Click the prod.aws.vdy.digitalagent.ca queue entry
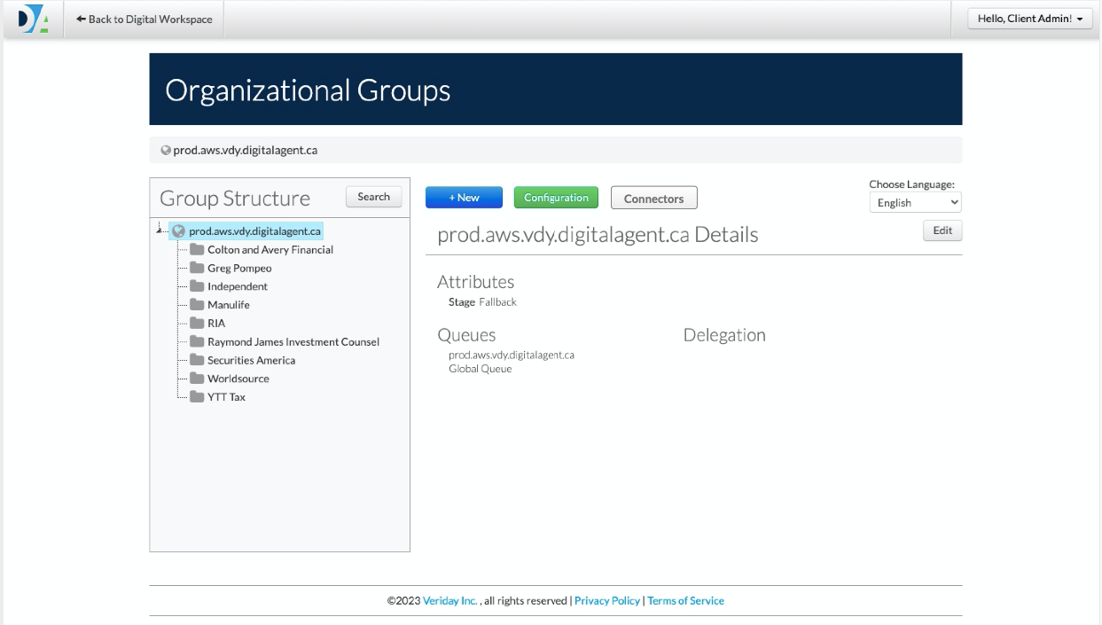This screenshot has width=1102, height=625. tap(512, 355)
